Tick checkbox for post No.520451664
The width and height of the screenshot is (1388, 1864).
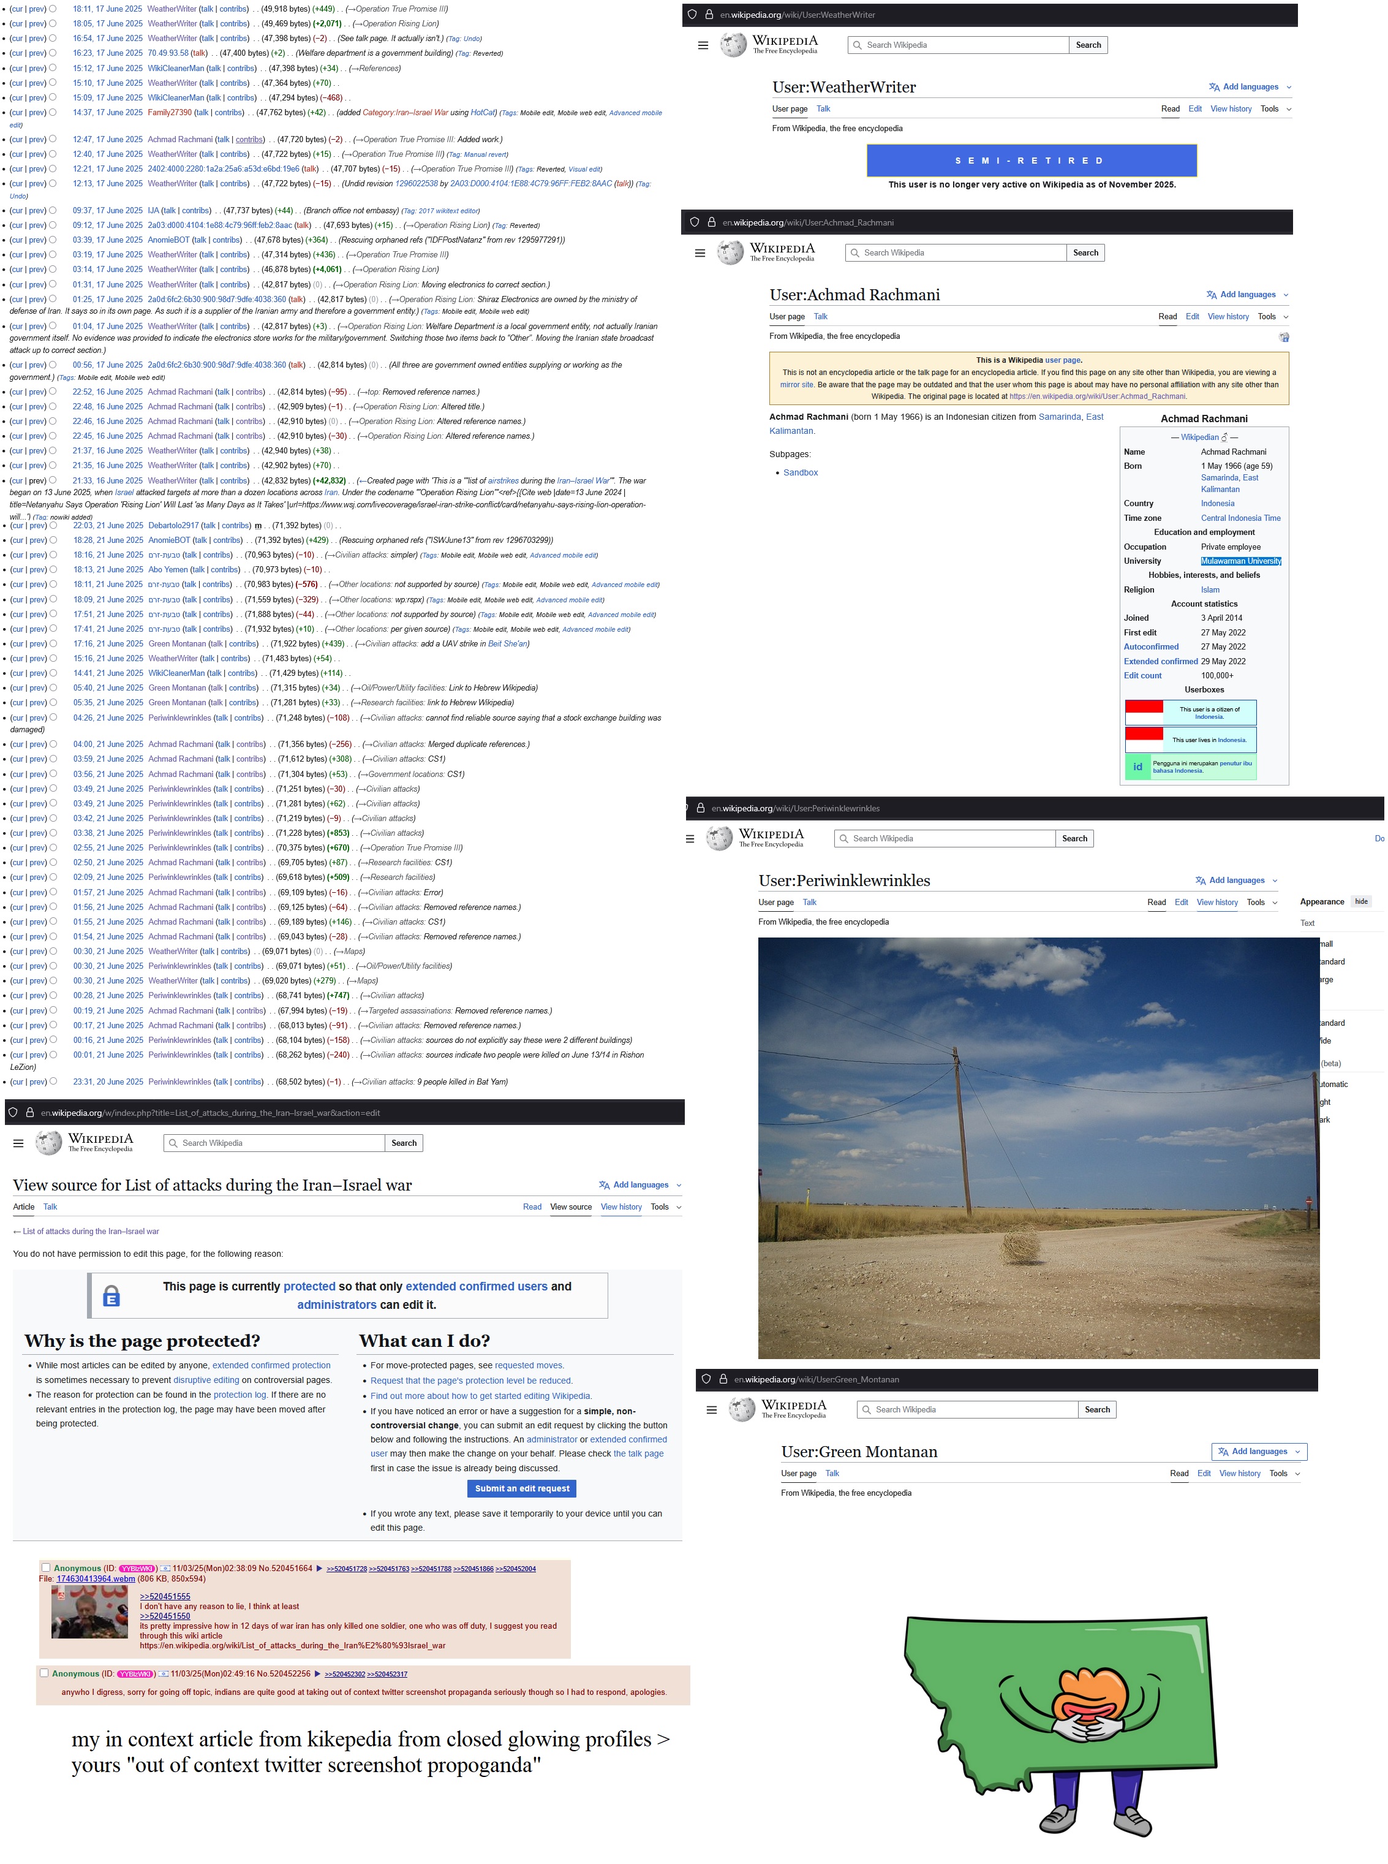(x=46, y=1567)
